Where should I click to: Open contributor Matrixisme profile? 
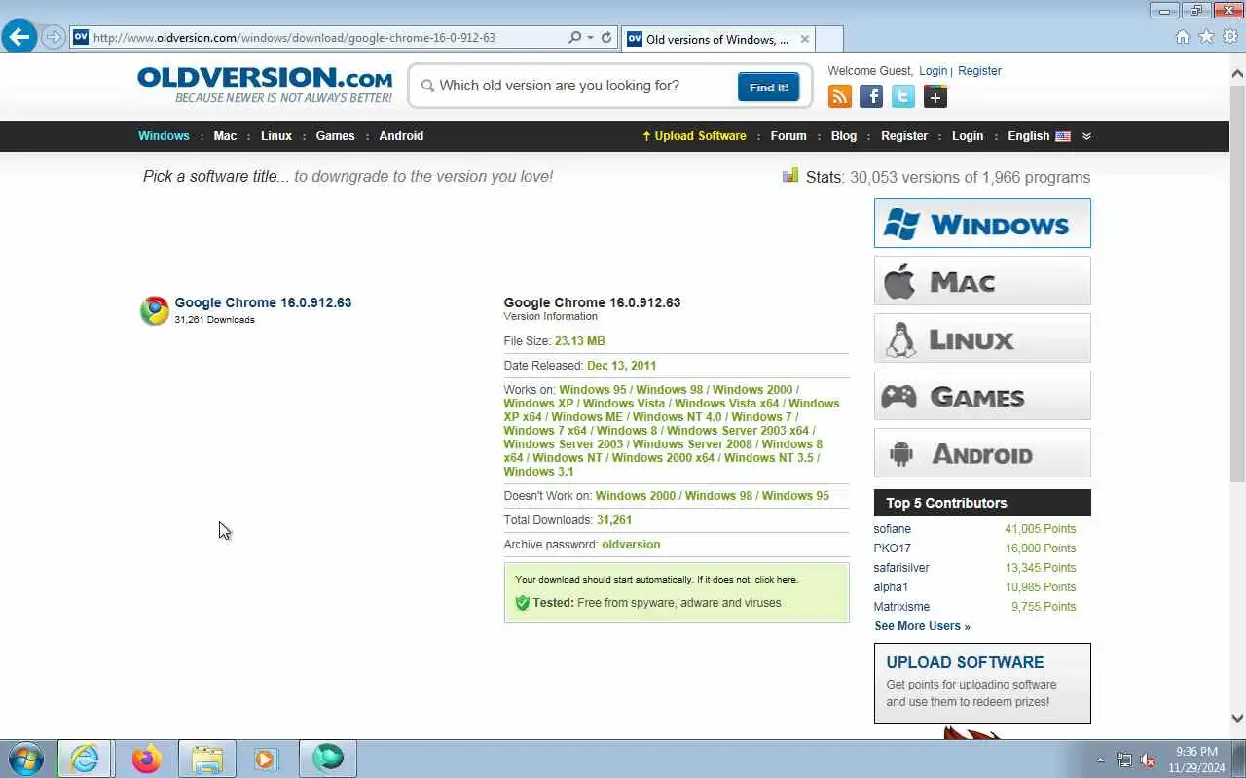click(901, 607)
